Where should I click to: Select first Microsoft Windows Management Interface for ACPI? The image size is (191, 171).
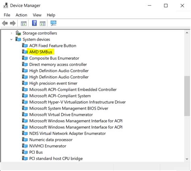click(76, 121)
